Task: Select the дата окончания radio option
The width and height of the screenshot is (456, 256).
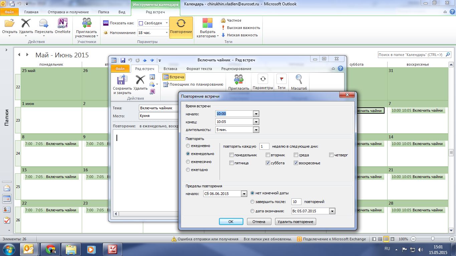Action: 253,211
